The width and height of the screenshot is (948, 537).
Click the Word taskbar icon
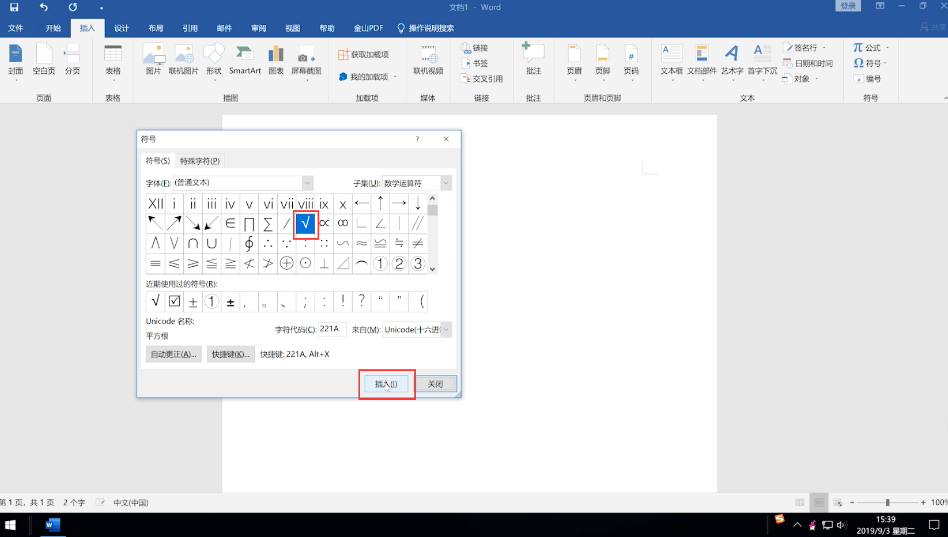coord(52,525)
